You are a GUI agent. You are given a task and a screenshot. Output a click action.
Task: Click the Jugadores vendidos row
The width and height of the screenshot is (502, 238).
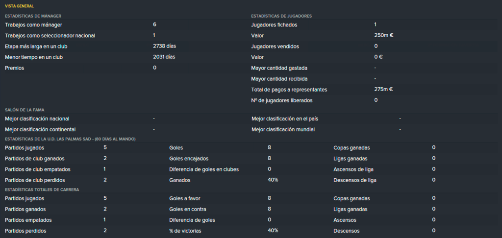tap(374, 47)
